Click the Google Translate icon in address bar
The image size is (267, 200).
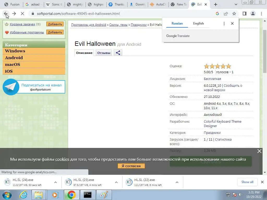point(217,14)
